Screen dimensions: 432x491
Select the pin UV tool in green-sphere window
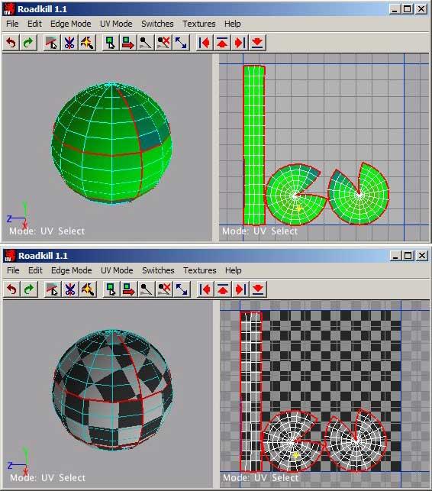[146, 42]
